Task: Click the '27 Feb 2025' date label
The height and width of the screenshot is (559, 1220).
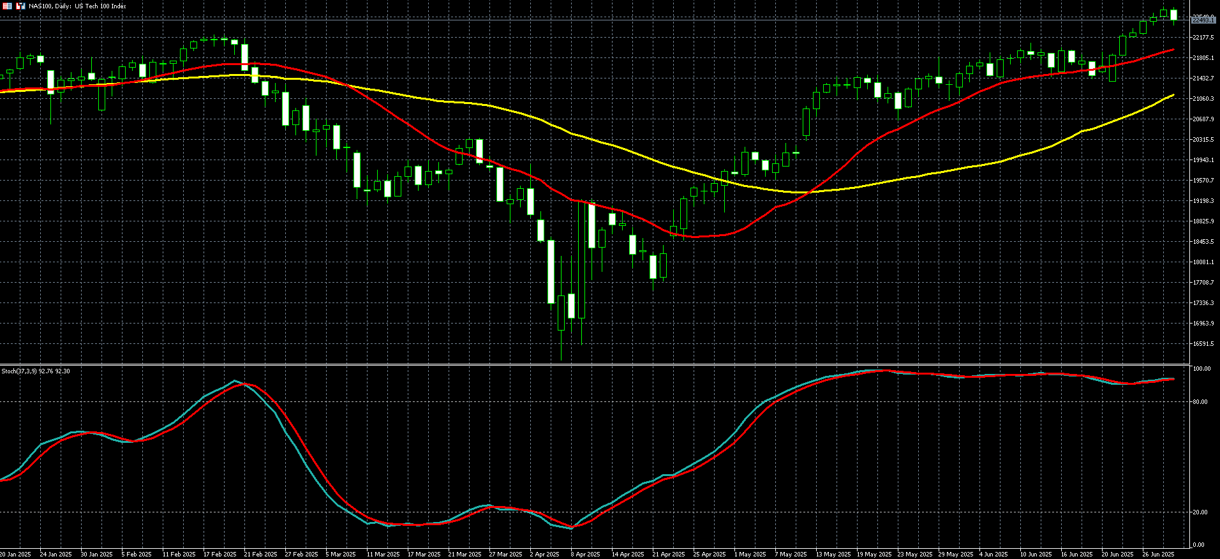Action: (301, 555)
